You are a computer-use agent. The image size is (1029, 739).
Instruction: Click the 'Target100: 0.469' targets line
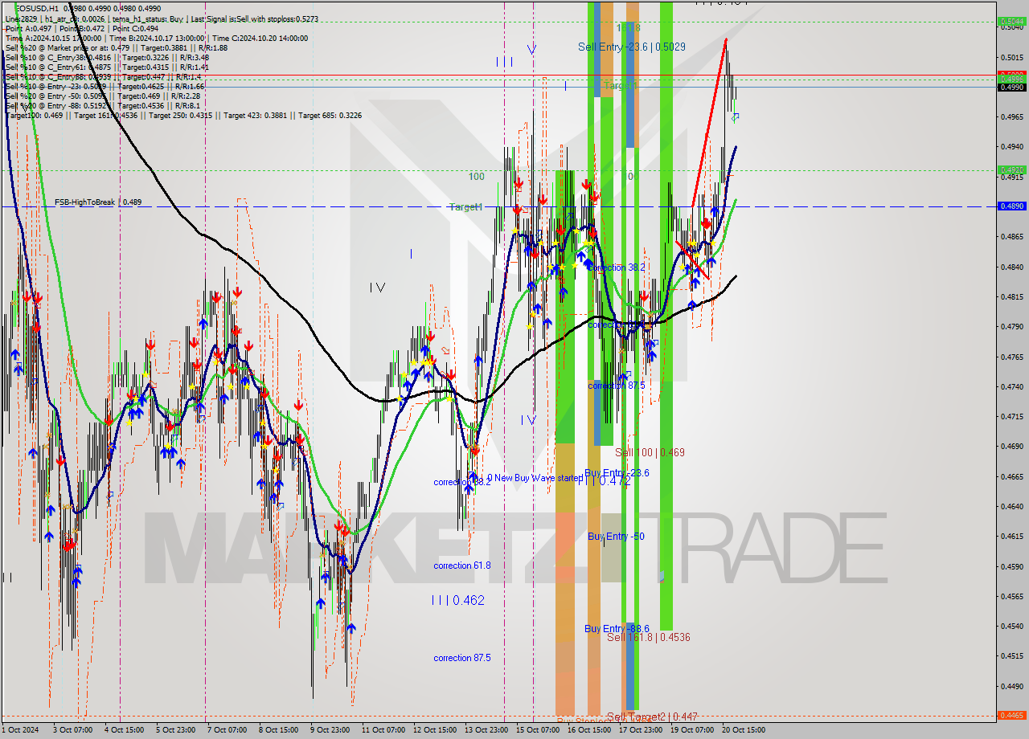[x=183, y=116]
